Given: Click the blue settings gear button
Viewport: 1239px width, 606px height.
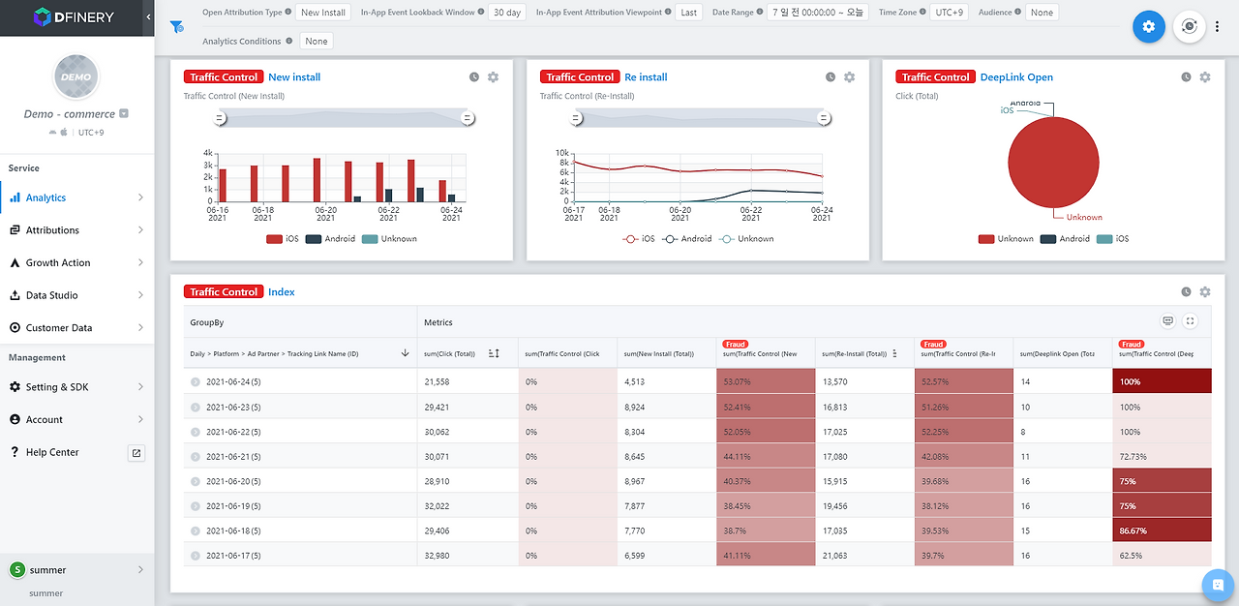Looking at the screenshot, I should click(1148, 27).
